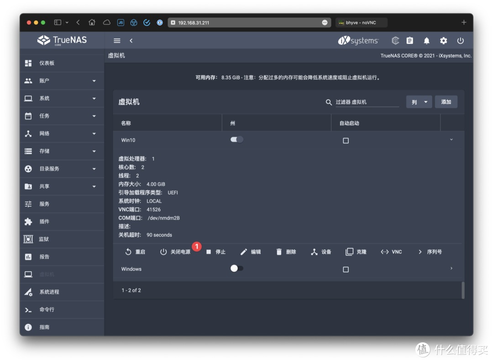Click the 监狱 jails icon
Viewport: 493px width, 362px height.
click(28, 239)
